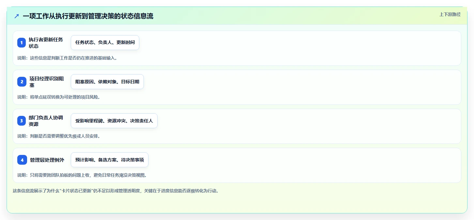Screen dimensions: 474x220
Task: Select the 任务状态、负责人、更新时间 chip
Action: (105, 43)
